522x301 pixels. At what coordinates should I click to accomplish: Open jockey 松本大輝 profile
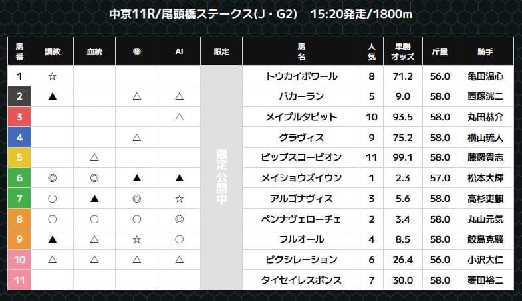485,178
